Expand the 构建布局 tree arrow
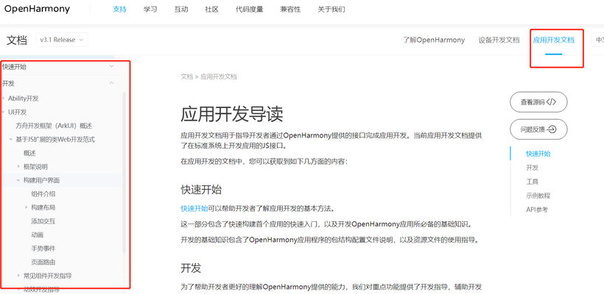 coord(27,207)
